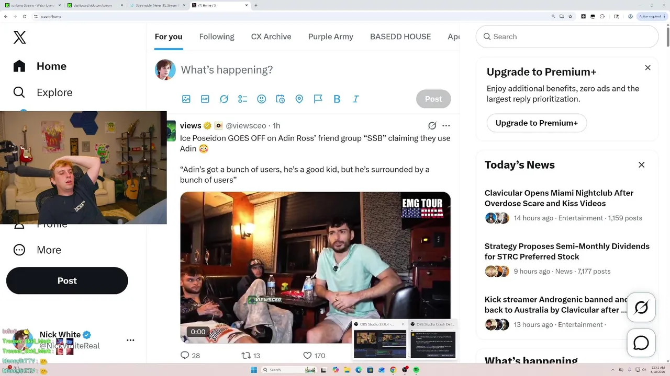
Task: Add a poll to the post
Action: pos(242,99)
